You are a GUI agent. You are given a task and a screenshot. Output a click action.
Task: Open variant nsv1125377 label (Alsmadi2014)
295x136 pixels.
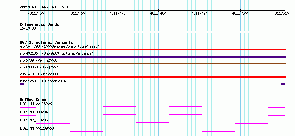[x=44, y=81]
